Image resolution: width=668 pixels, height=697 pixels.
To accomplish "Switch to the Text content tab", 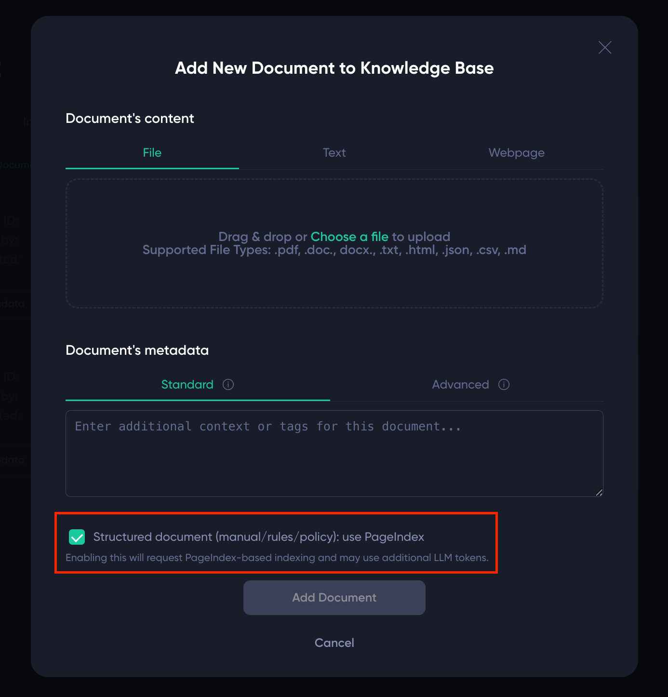I will point(334,153).
